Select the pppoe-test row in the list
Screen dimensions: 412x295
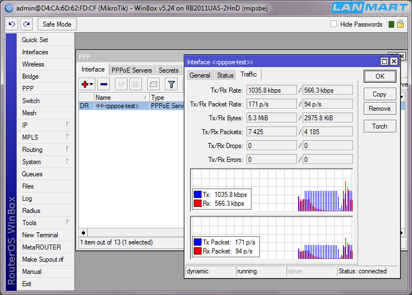point(131,106)
